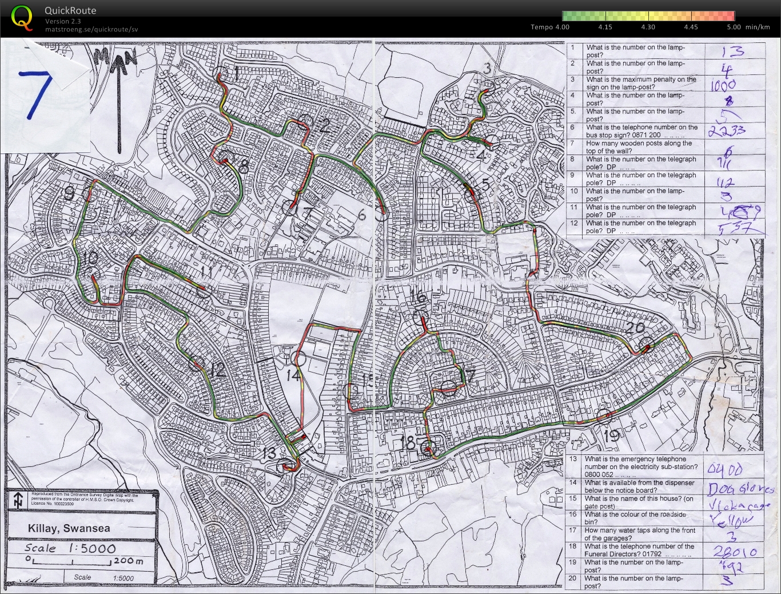Click the handwritten blue number 7
Viewport: 781px width, 594px height.
35,94
